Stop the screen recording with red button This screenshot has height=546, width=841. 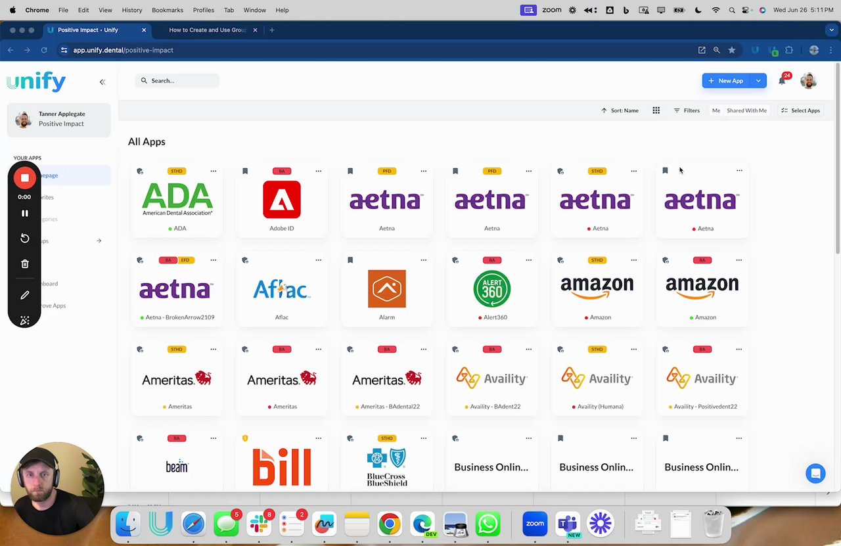pos(24,178)
